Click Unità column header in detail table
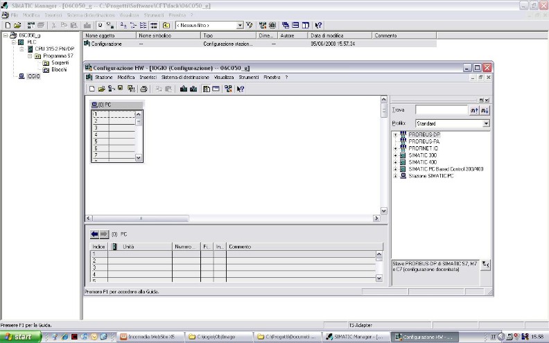This screenshot has width=549, height=343. [140, 247]
